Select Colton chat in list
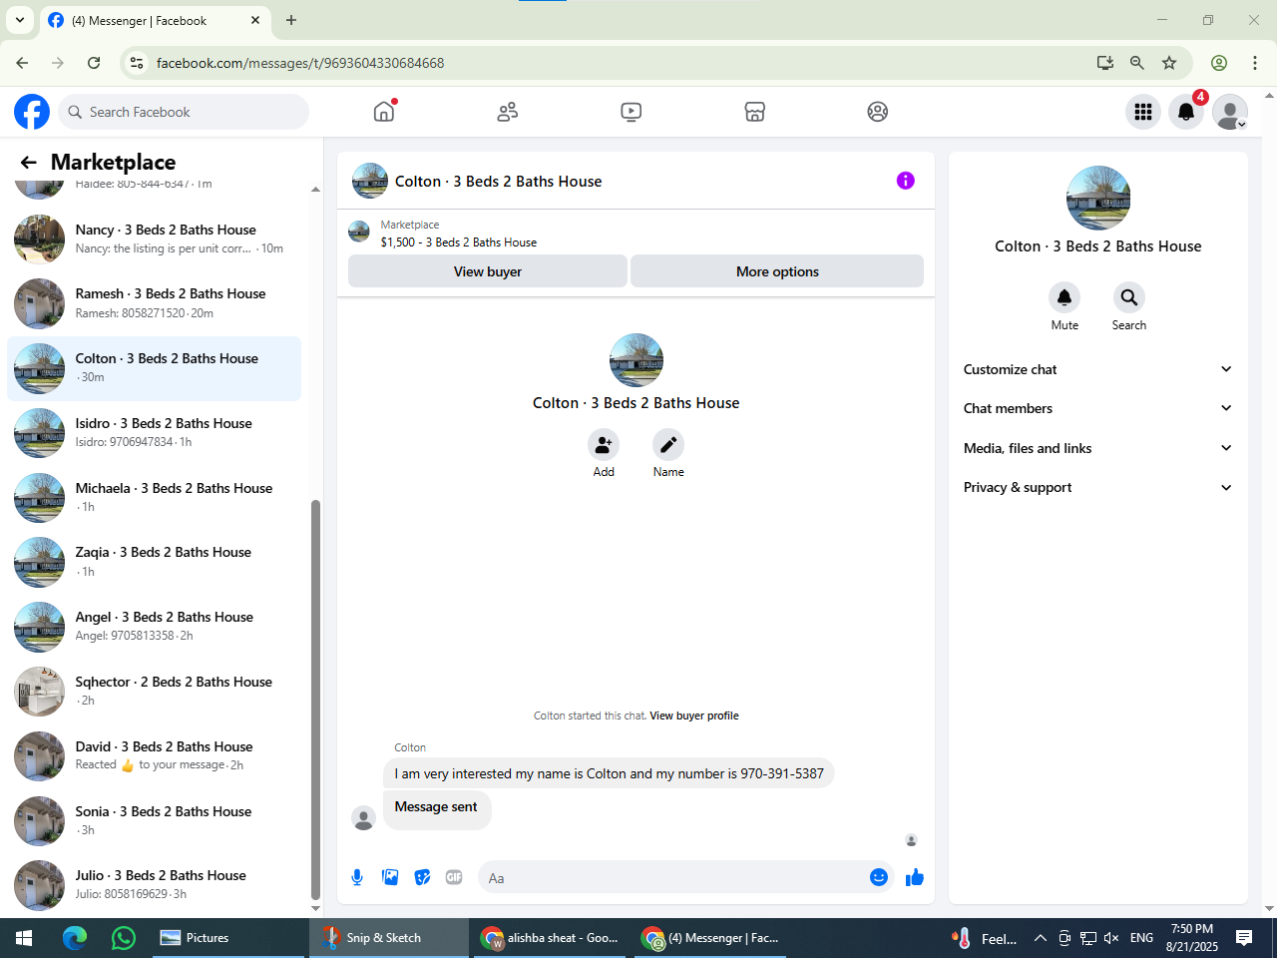The width and height of the screenshot is (1277, 958). (154, 368)
